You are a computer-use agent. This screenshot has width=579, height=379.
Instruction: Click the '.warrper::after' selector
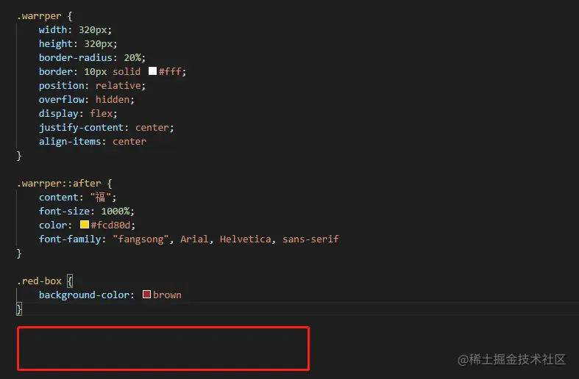pyautogui.click(x=59, y=184)
